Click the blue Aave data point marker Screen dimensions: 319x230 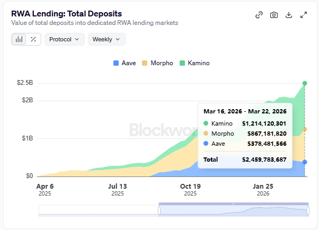(305, 162)
